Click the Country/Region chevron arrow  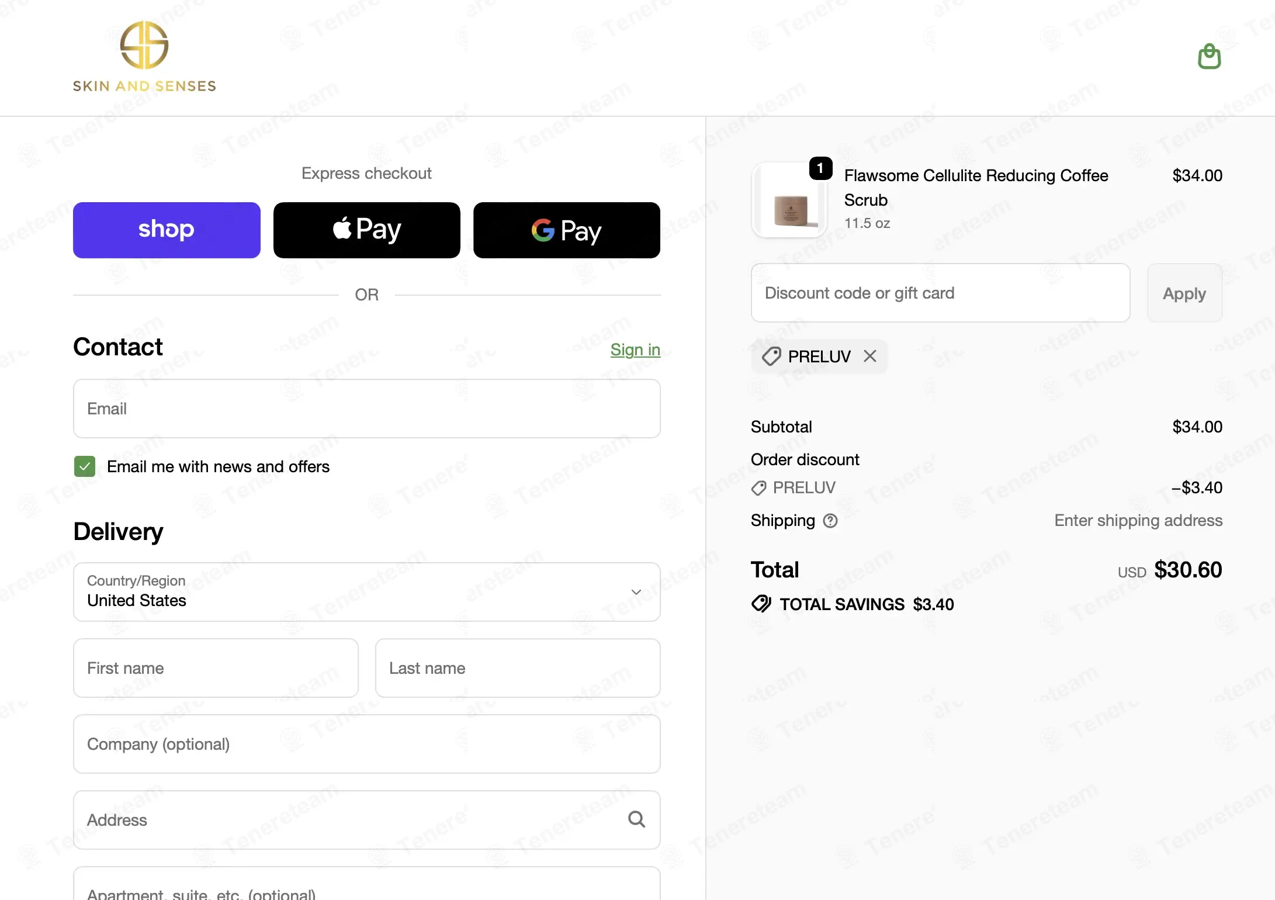[x=636, y=592]
